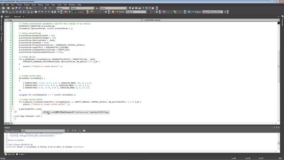Click the Open File folder icon
The image size is (284, 160).
click(x=13, y=8)
